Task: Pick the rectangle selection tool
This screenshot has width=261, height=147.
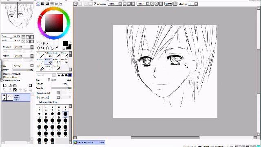Action: (38, 44)
